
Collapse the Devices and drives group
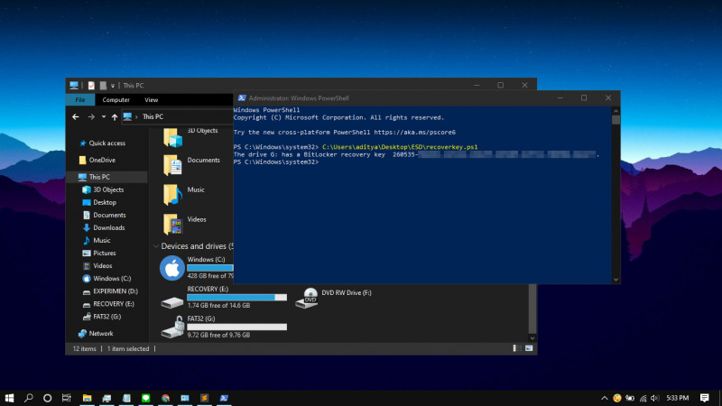click(156, 246)
